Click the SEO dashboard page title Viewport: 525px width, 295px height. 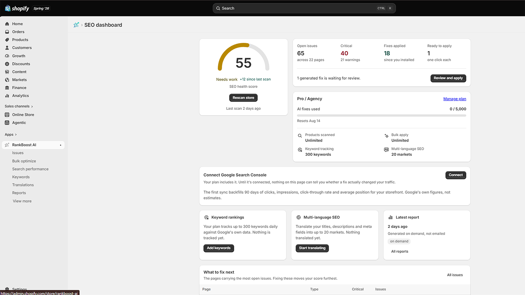pyautogui.click(x=103, y=25)
